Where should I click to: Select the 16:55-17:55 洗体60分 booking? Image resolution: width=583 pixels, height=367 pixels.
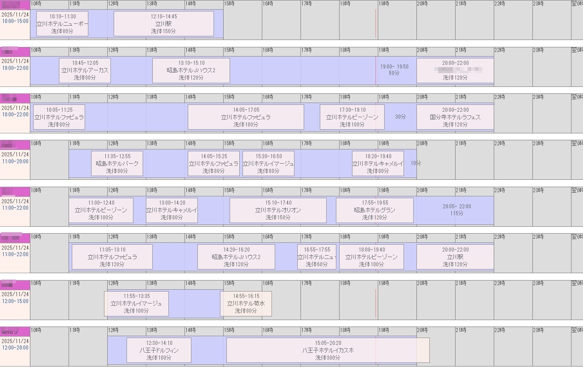pos(317,257)
